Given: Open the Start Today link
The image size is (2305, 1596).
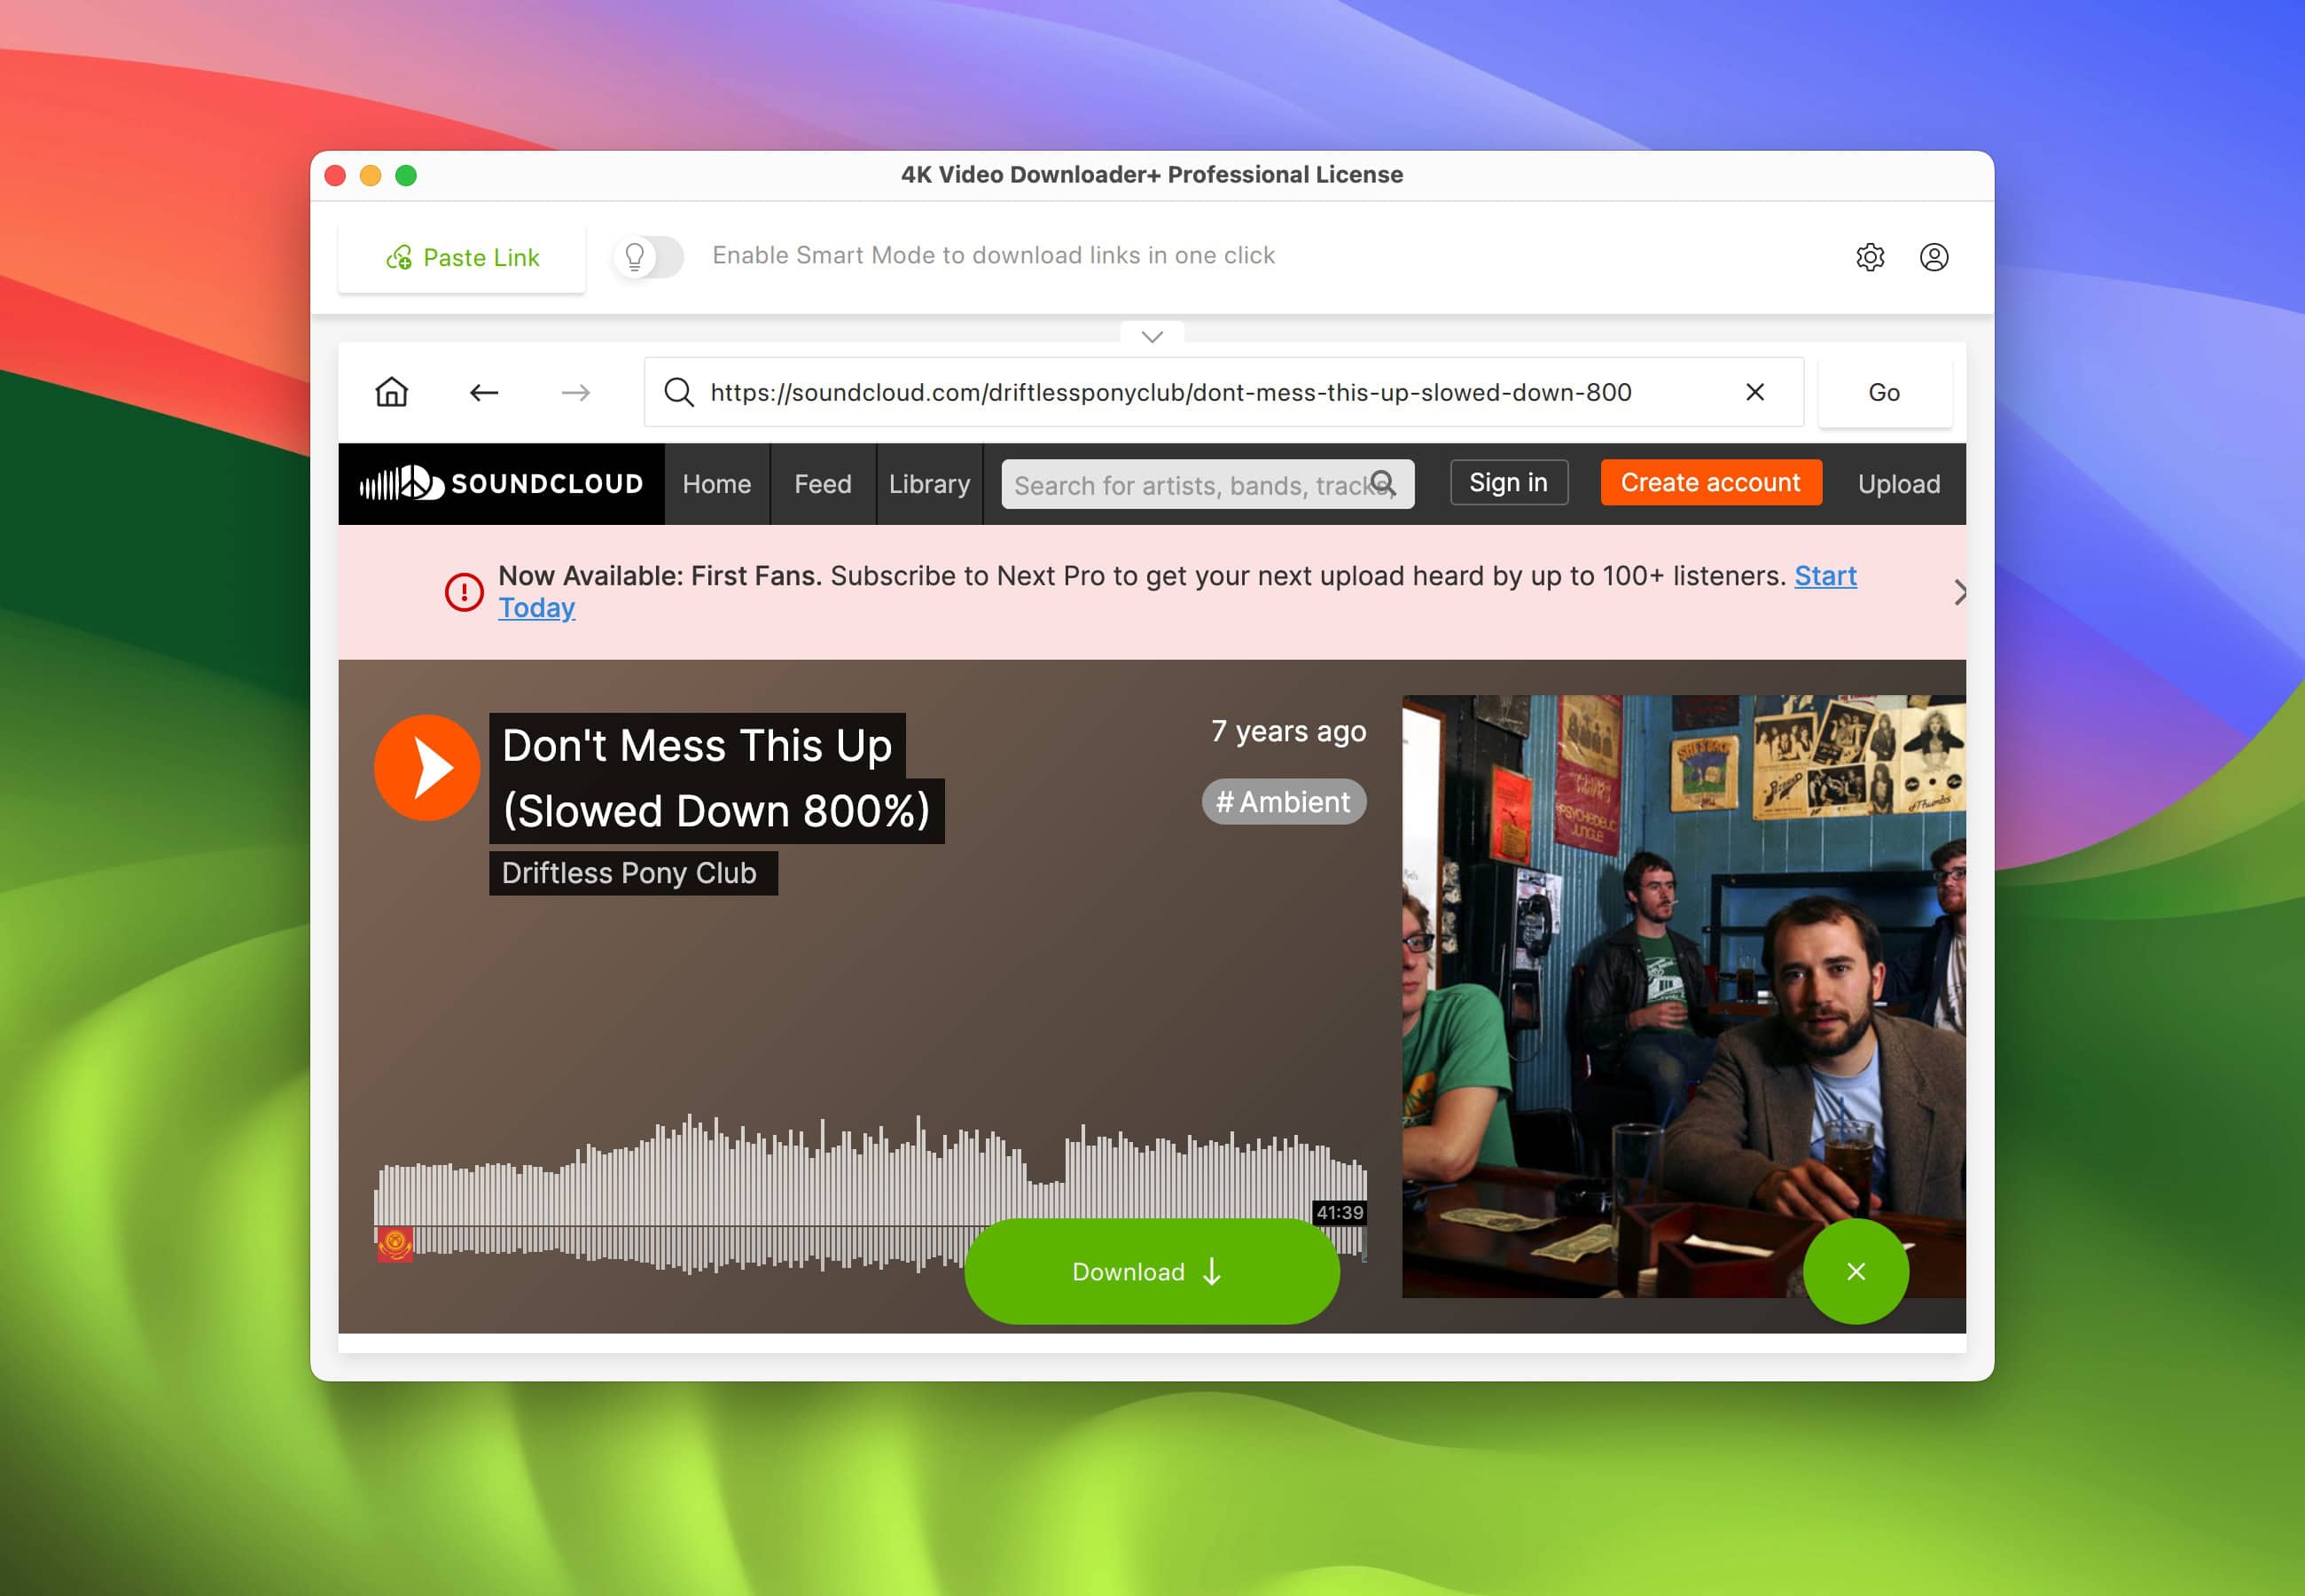Looking at the screenshot, I should pyautogui.click(x=1824, y=576).
